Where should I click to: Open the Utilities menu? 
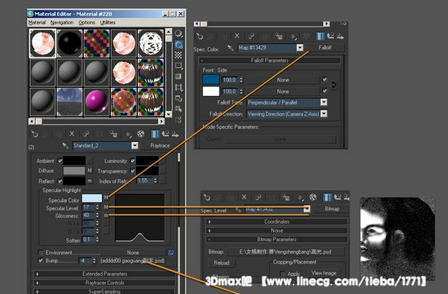108,22
